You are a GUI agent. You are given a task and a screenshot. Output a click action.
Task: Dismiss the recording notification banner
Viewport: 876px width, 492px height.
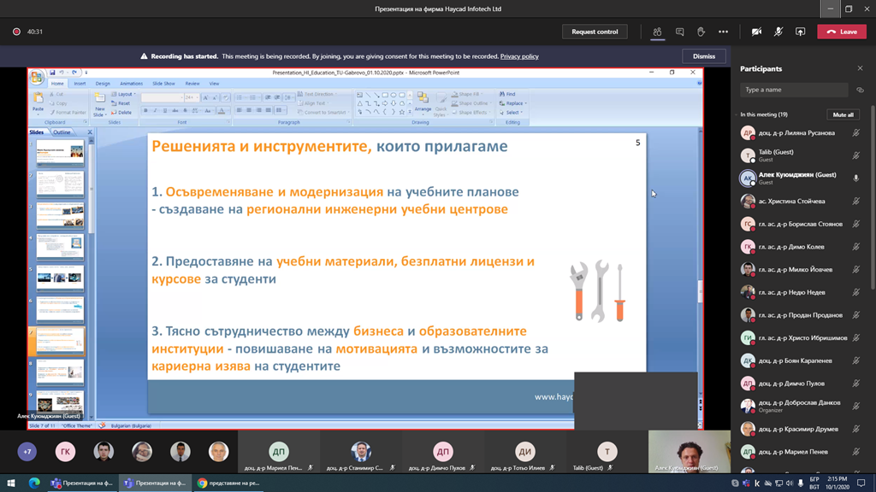coord(704,56)
